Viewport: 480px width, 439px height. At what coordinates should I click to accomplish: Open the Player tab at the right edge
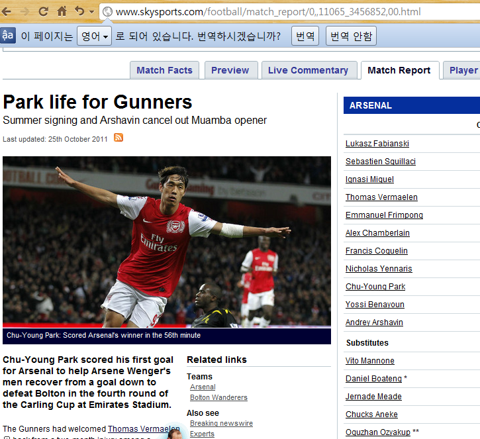[x=462, y=70]
